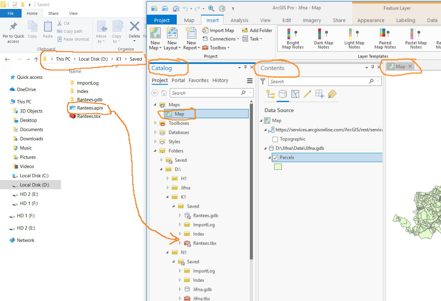Click Cut in Explorer ribbon
The image size is (441, 301).
coord(63,23)
